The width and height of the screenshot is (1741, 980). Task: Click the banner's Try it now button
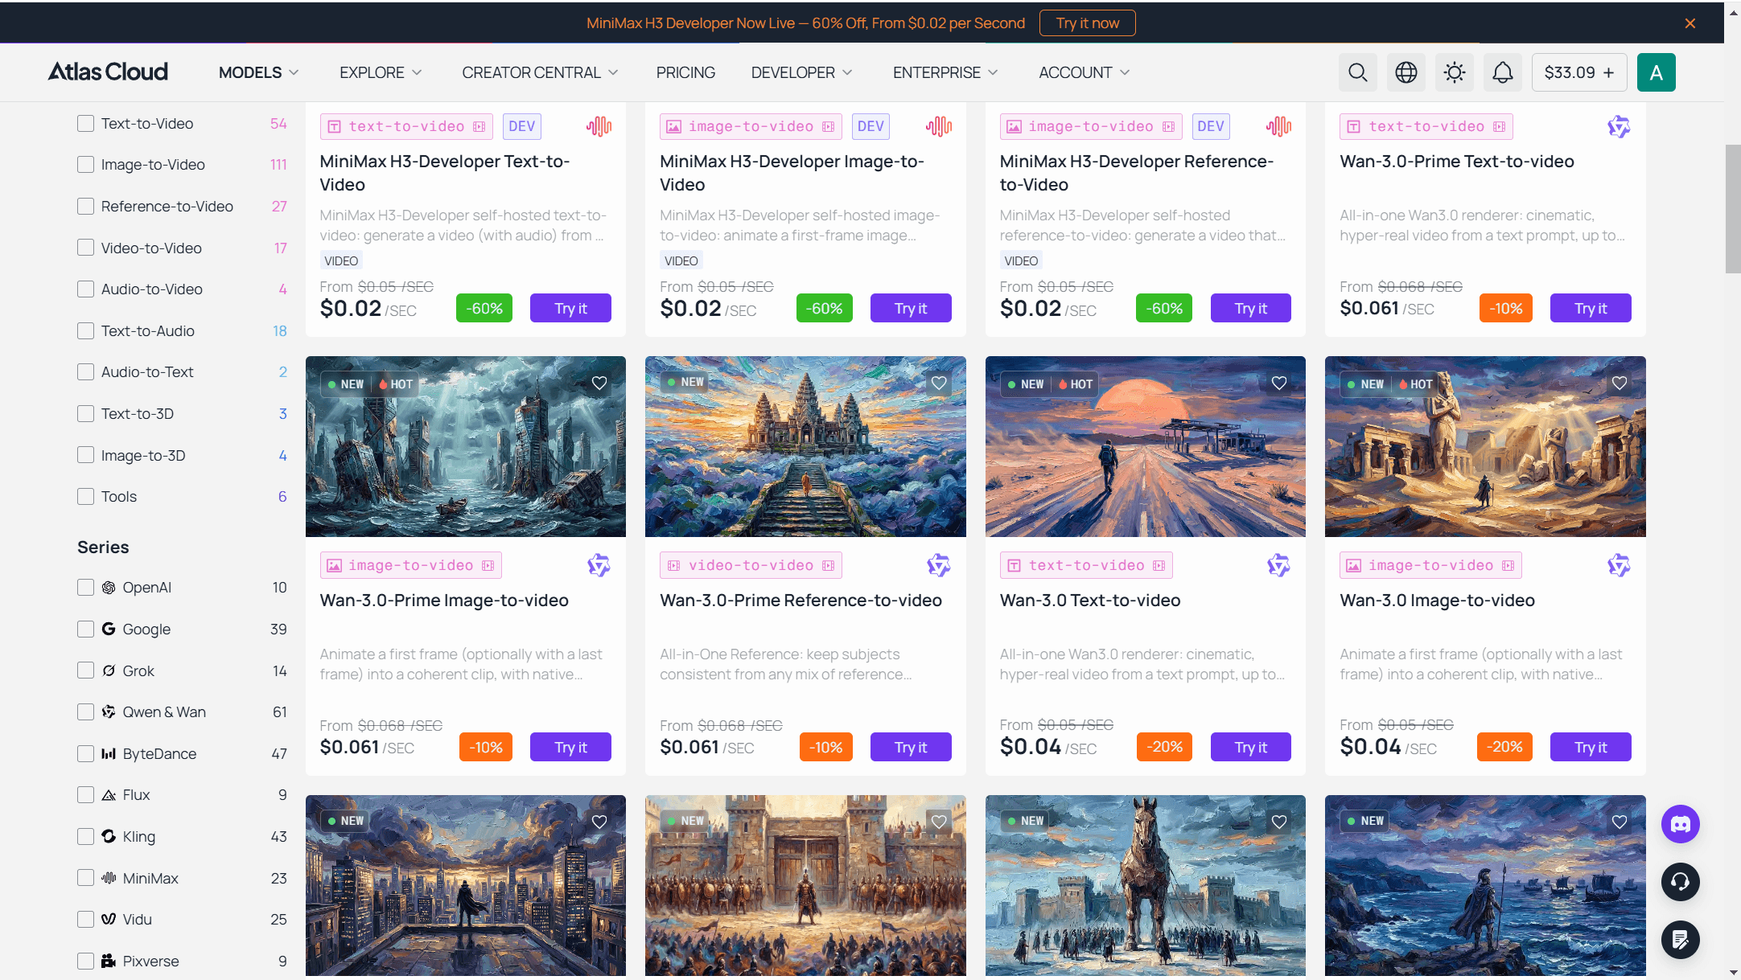1087,23
